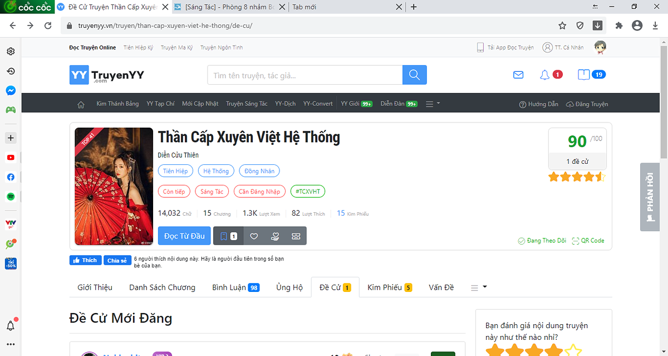The width and height of the screenshot is (668, 356).
Task: Click the heart like icon button
Action: (x=254, y=236)
